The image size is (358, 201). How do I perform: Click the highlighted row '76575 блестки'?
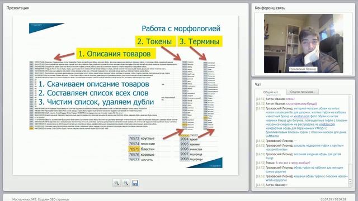coord(142,149)
